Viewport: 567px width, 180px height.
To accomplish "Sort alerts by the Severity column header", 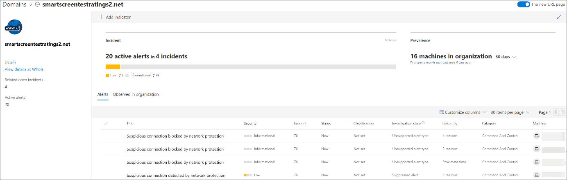I will pos(250,123).
